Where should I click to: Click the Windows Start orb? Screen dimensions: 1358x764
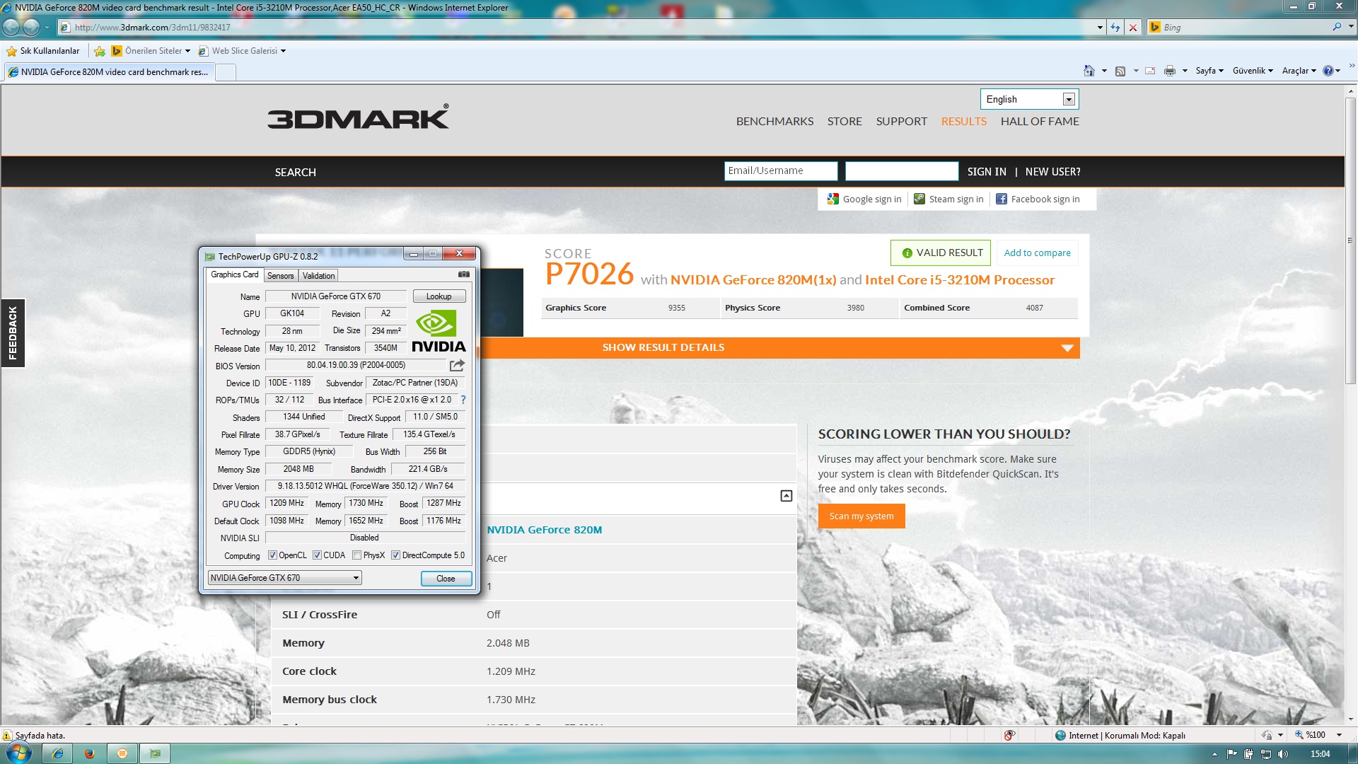click(19, 753)
